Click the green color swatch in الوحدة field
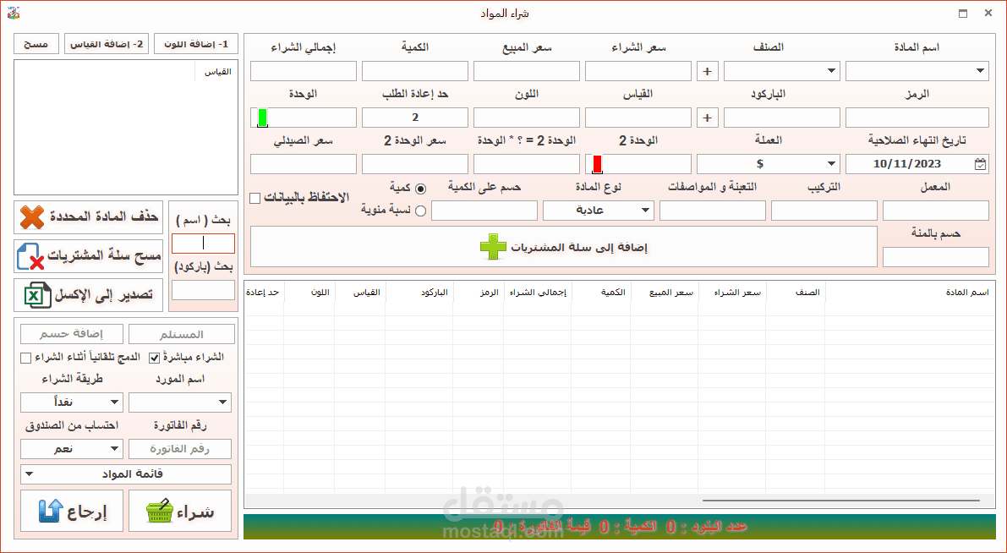 point(262,118)
